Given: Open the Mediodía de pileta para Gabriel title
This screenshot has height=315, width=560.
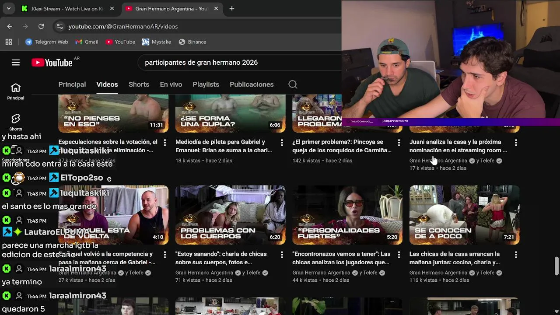Looking at the screenshot, I should (224, 146).
